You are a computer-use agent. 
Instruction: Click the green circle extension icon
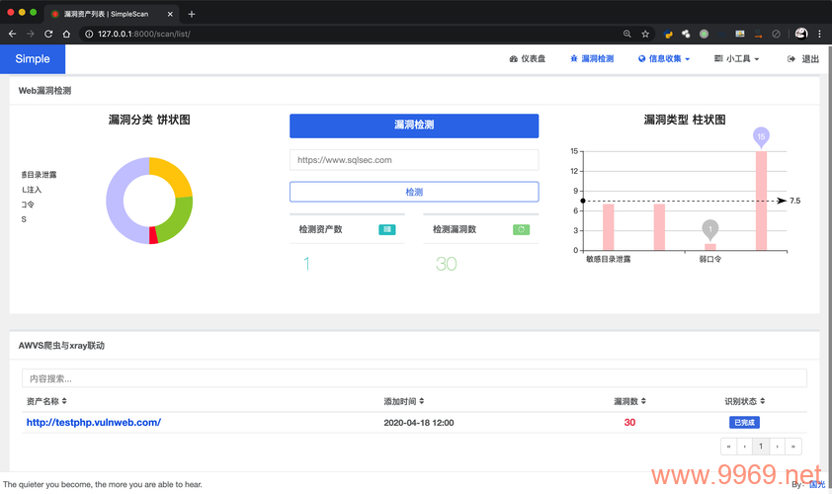705,34
